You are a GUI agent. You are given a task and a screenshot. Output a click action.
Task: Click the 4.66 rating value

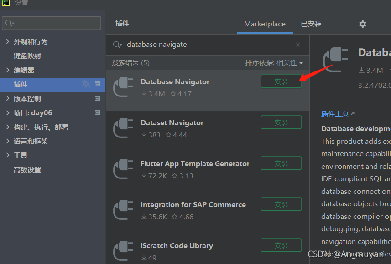182,217
